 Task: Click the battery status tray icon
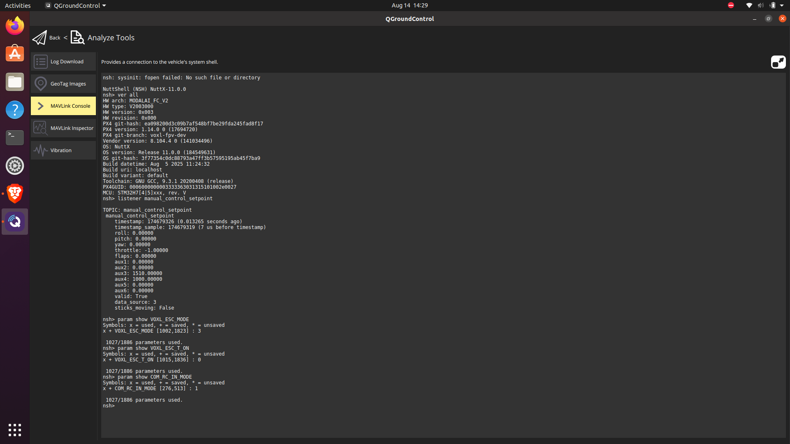[772, 5]
